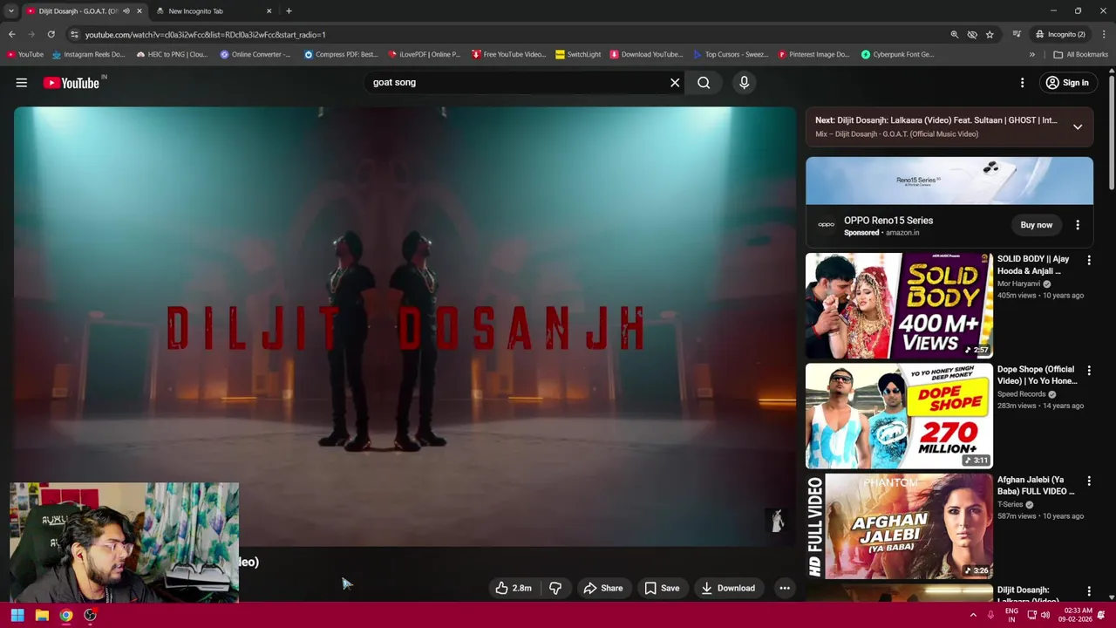Open All Bookmarks folder
Image resolution: width=1116 pixels, height=628 pixels.
tap(1080, 54)
